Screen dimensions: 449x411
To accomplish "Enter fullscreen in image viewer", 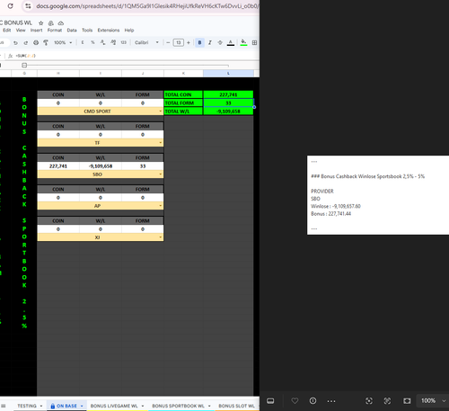I will (x=407, y=401).
